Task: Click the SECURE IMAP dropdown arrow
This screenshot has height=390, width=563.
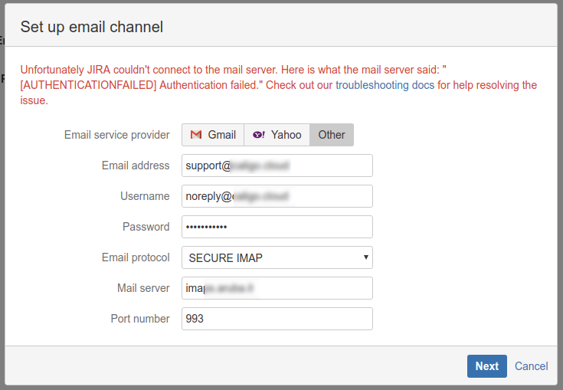Action: [x=366, y=257]
